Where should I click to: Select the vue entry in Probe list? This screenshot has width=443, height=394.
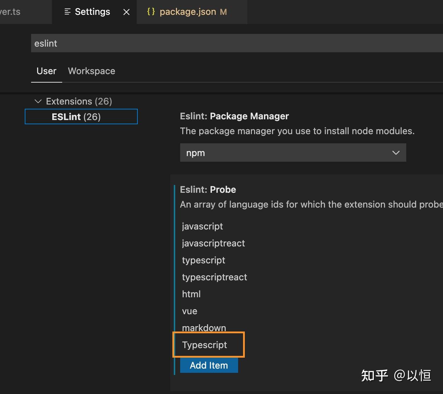[190, 311]
